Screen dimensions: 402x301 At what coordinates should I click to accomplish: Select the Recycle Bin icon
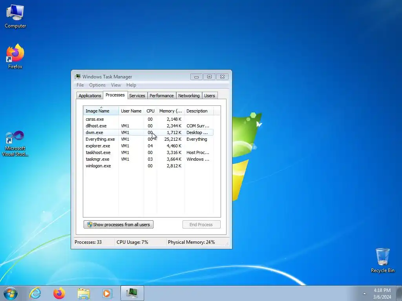(x=382, y=260)
